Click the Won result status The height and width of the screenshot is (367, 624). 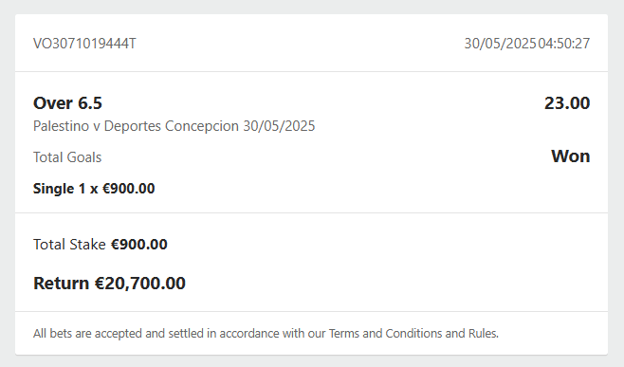click(570, 156)
